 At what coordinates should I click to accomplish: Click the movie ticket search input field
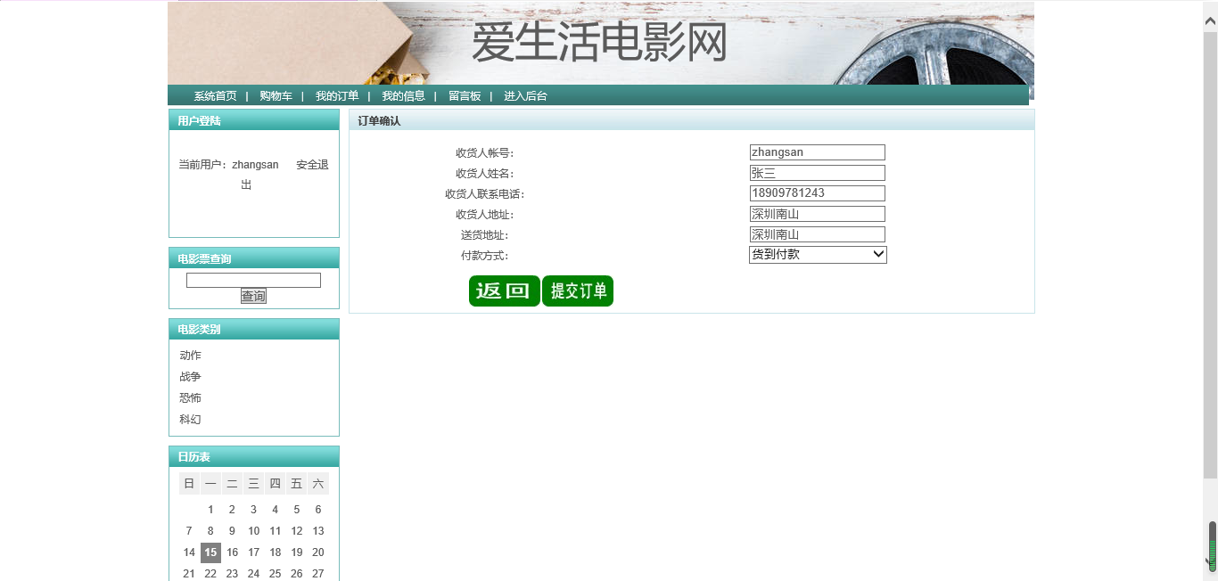click(253, 280)
